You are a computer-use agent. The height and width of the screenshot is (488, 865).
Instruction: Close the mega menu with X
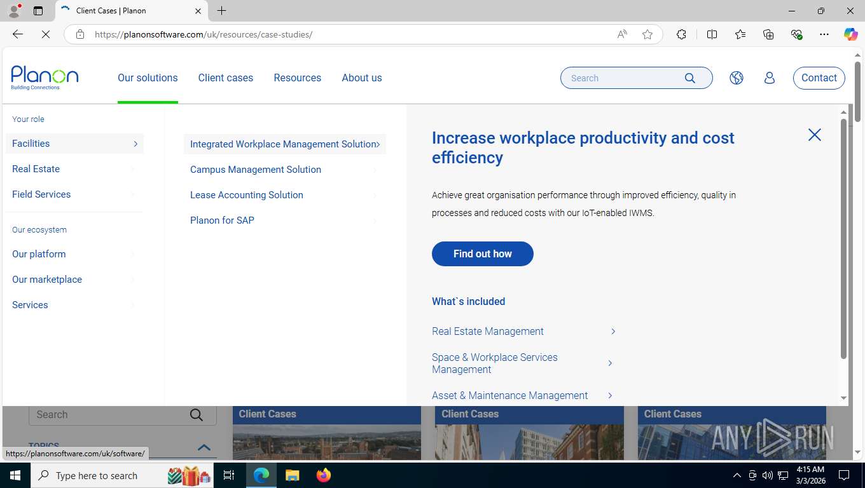(x=815, y=135)
